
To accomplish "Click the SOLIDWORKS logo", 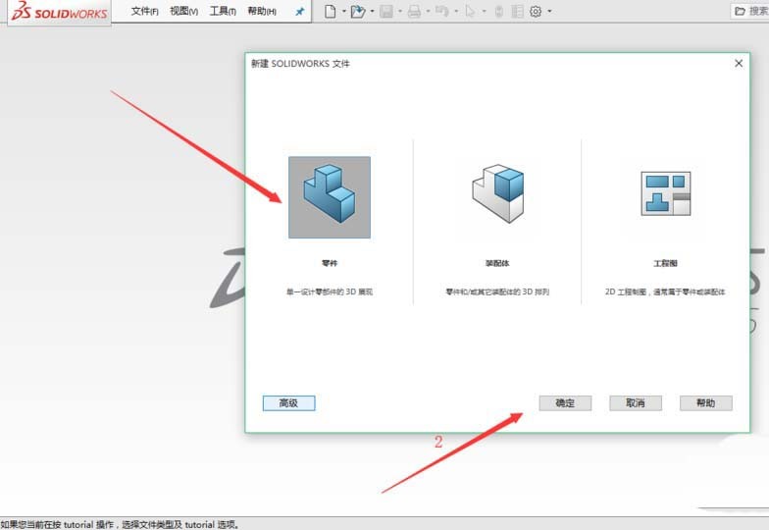I will pyautogui.click(x=59, y=12).
